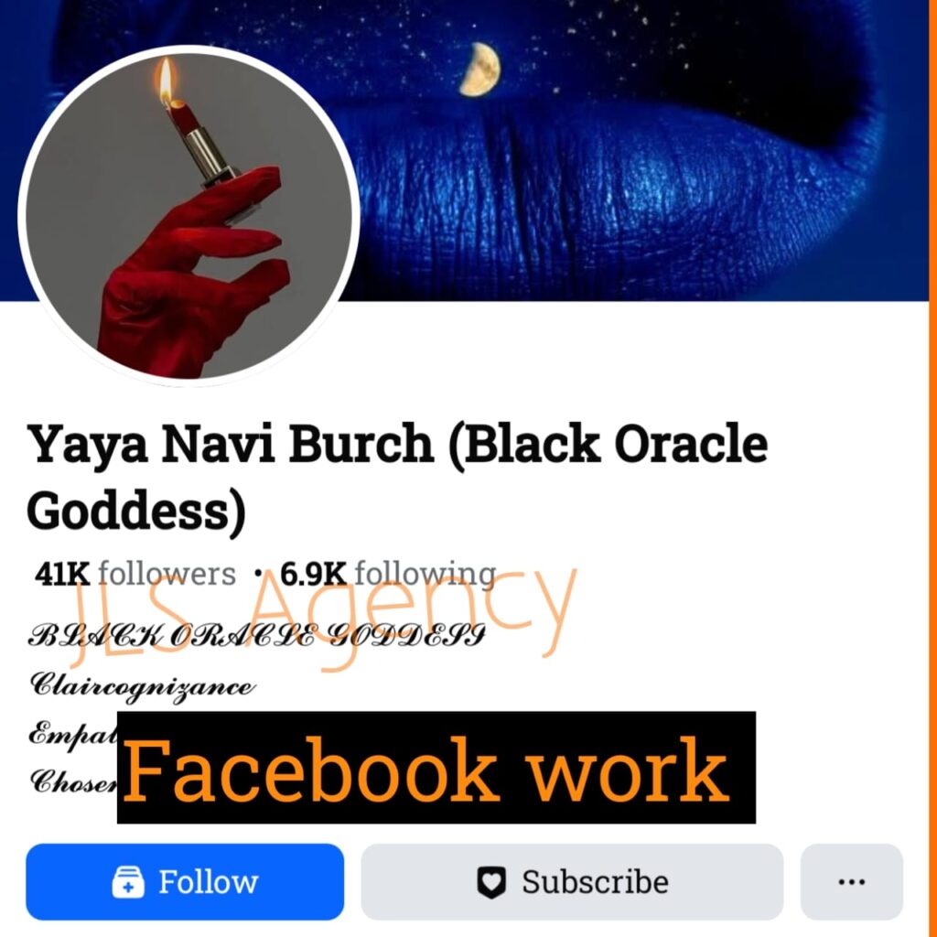Click the Claircognizance bio text
Screen dimensions: 937x937
(x=142, y=686)
